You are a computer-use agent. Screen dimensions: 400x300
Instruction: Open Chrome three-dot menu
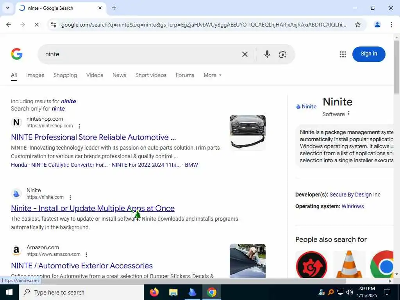pos(391,25)
